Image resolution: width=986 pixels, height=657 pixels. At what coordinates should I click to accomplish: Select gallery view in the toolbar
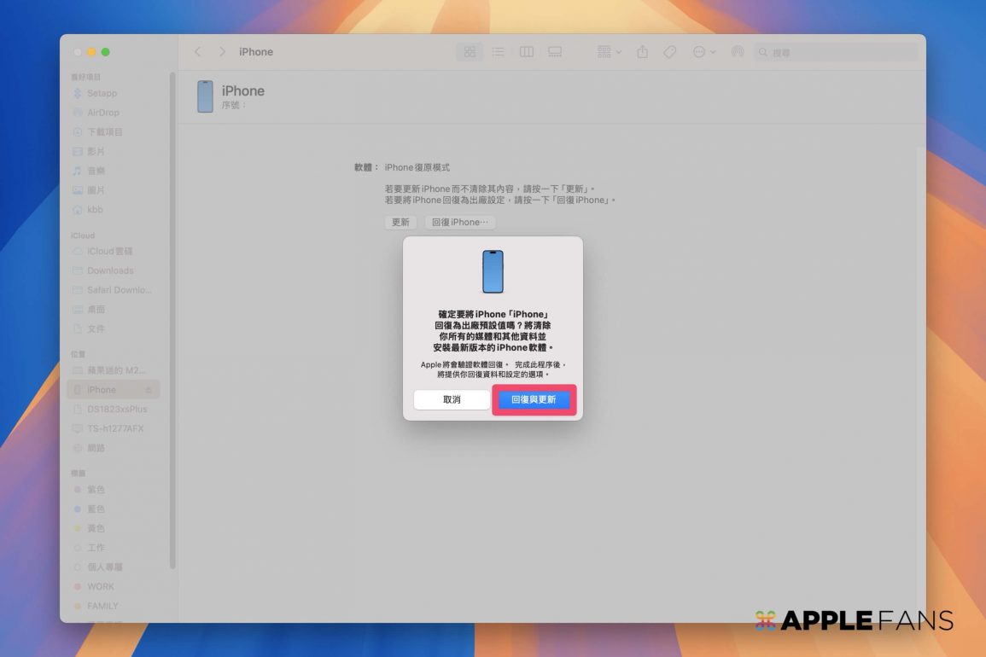click(x=555, y=52)
